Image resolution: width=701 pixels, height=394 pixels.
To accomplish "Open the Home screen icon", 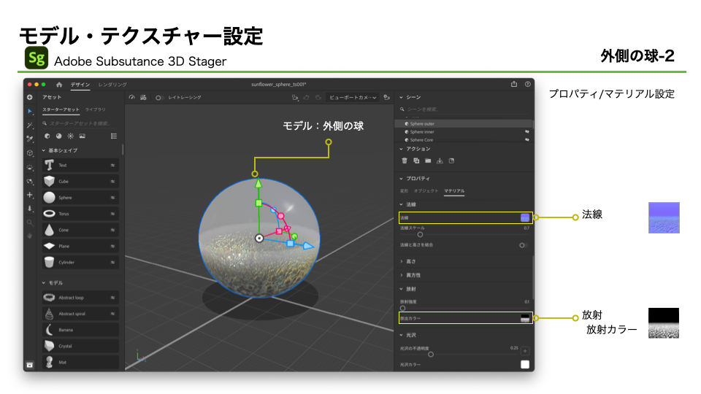I will (x=59, y=85).
